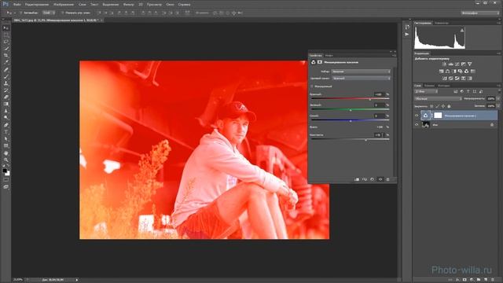Hide the Background (Фон) layer
Screen dimensions: 503x283
click(x=417, y=125)
